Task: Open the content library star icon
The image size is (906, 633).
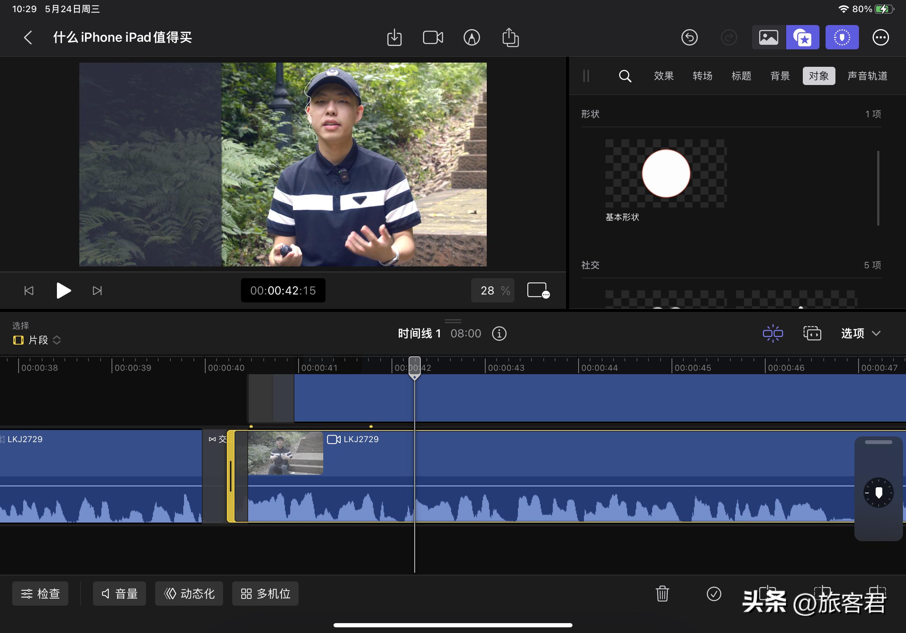Action: click(x=803, y=37)
